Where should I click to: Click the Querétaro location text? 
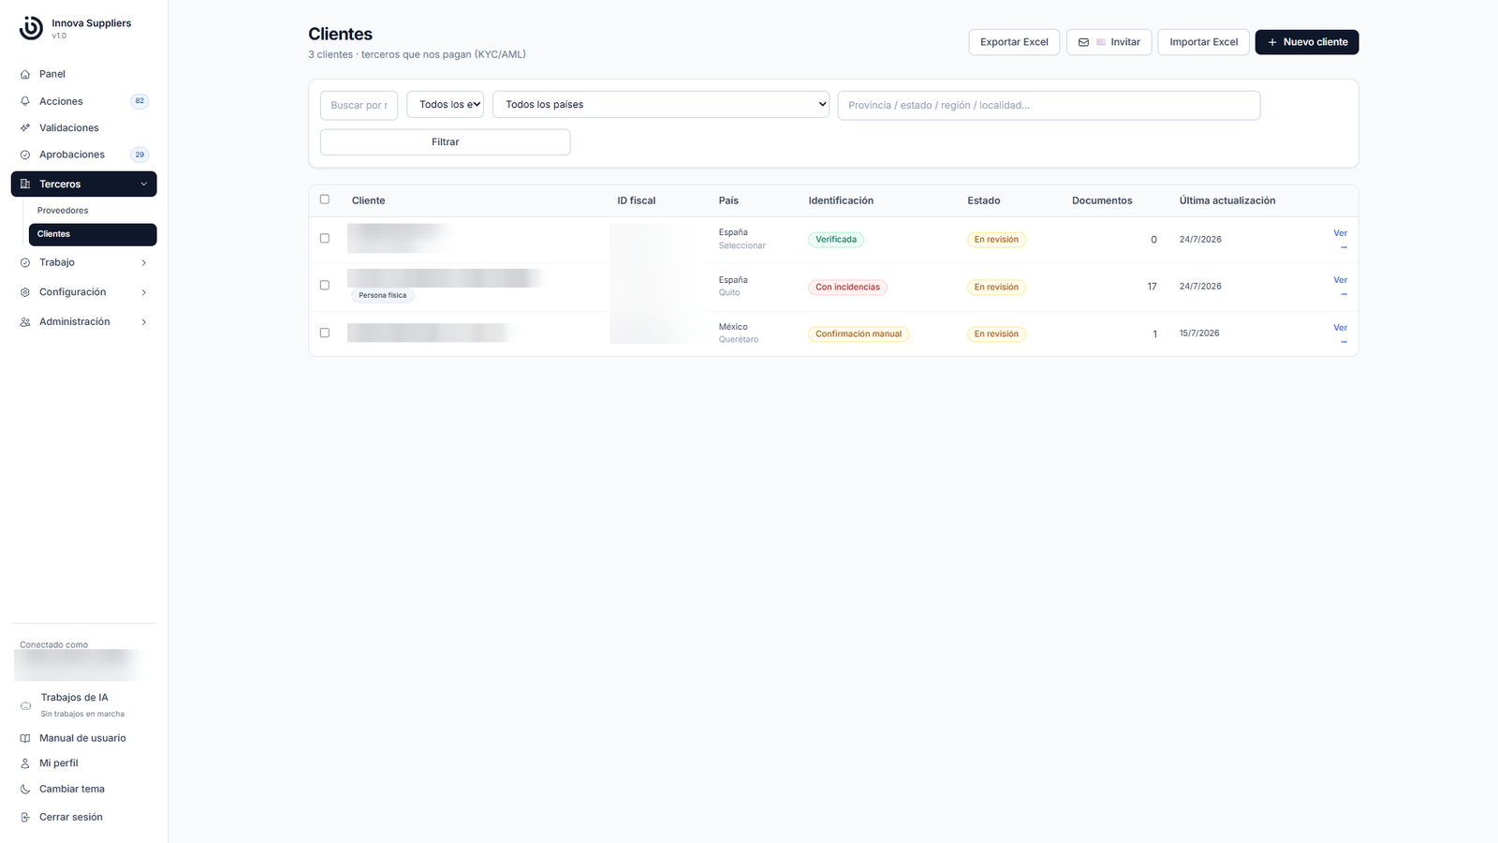739,340
